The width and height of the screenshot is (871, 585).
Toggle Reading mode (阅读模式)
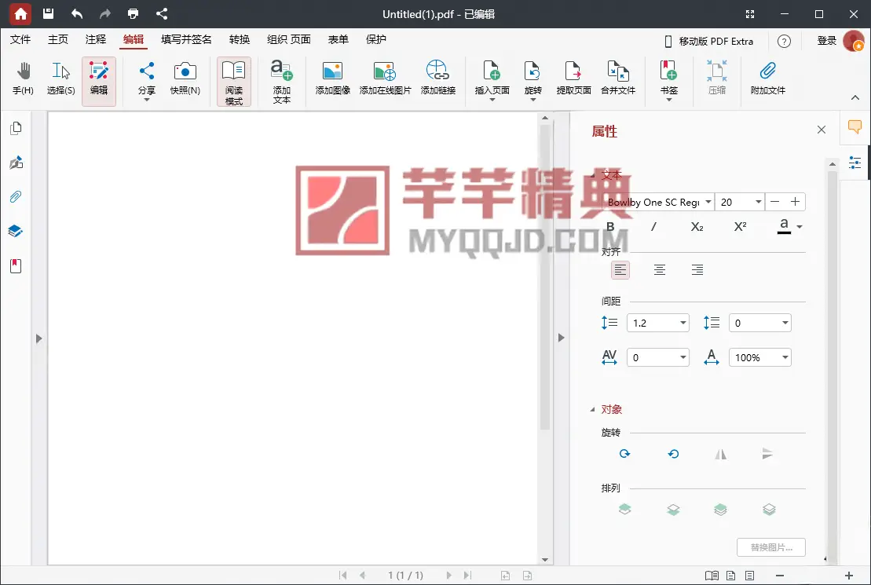pos(234,81)
